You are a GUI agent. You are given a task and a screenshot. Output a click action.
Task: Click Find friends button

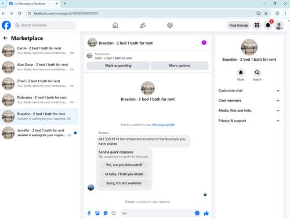[238, 25]
